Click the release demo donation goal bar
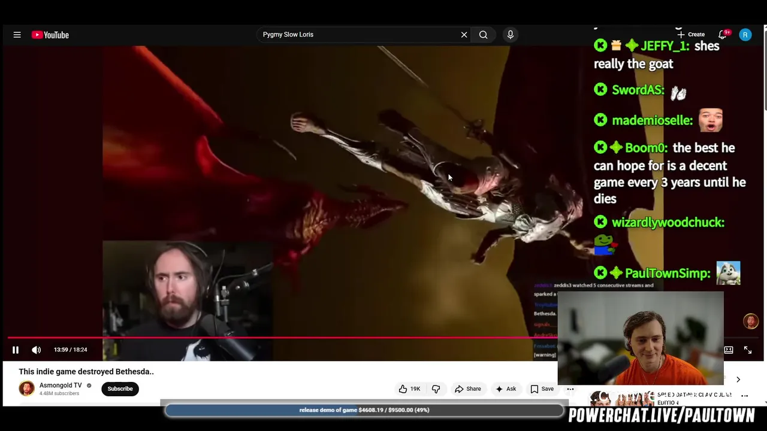The height and width of the screenshot is (431, 767). (364, 410)
